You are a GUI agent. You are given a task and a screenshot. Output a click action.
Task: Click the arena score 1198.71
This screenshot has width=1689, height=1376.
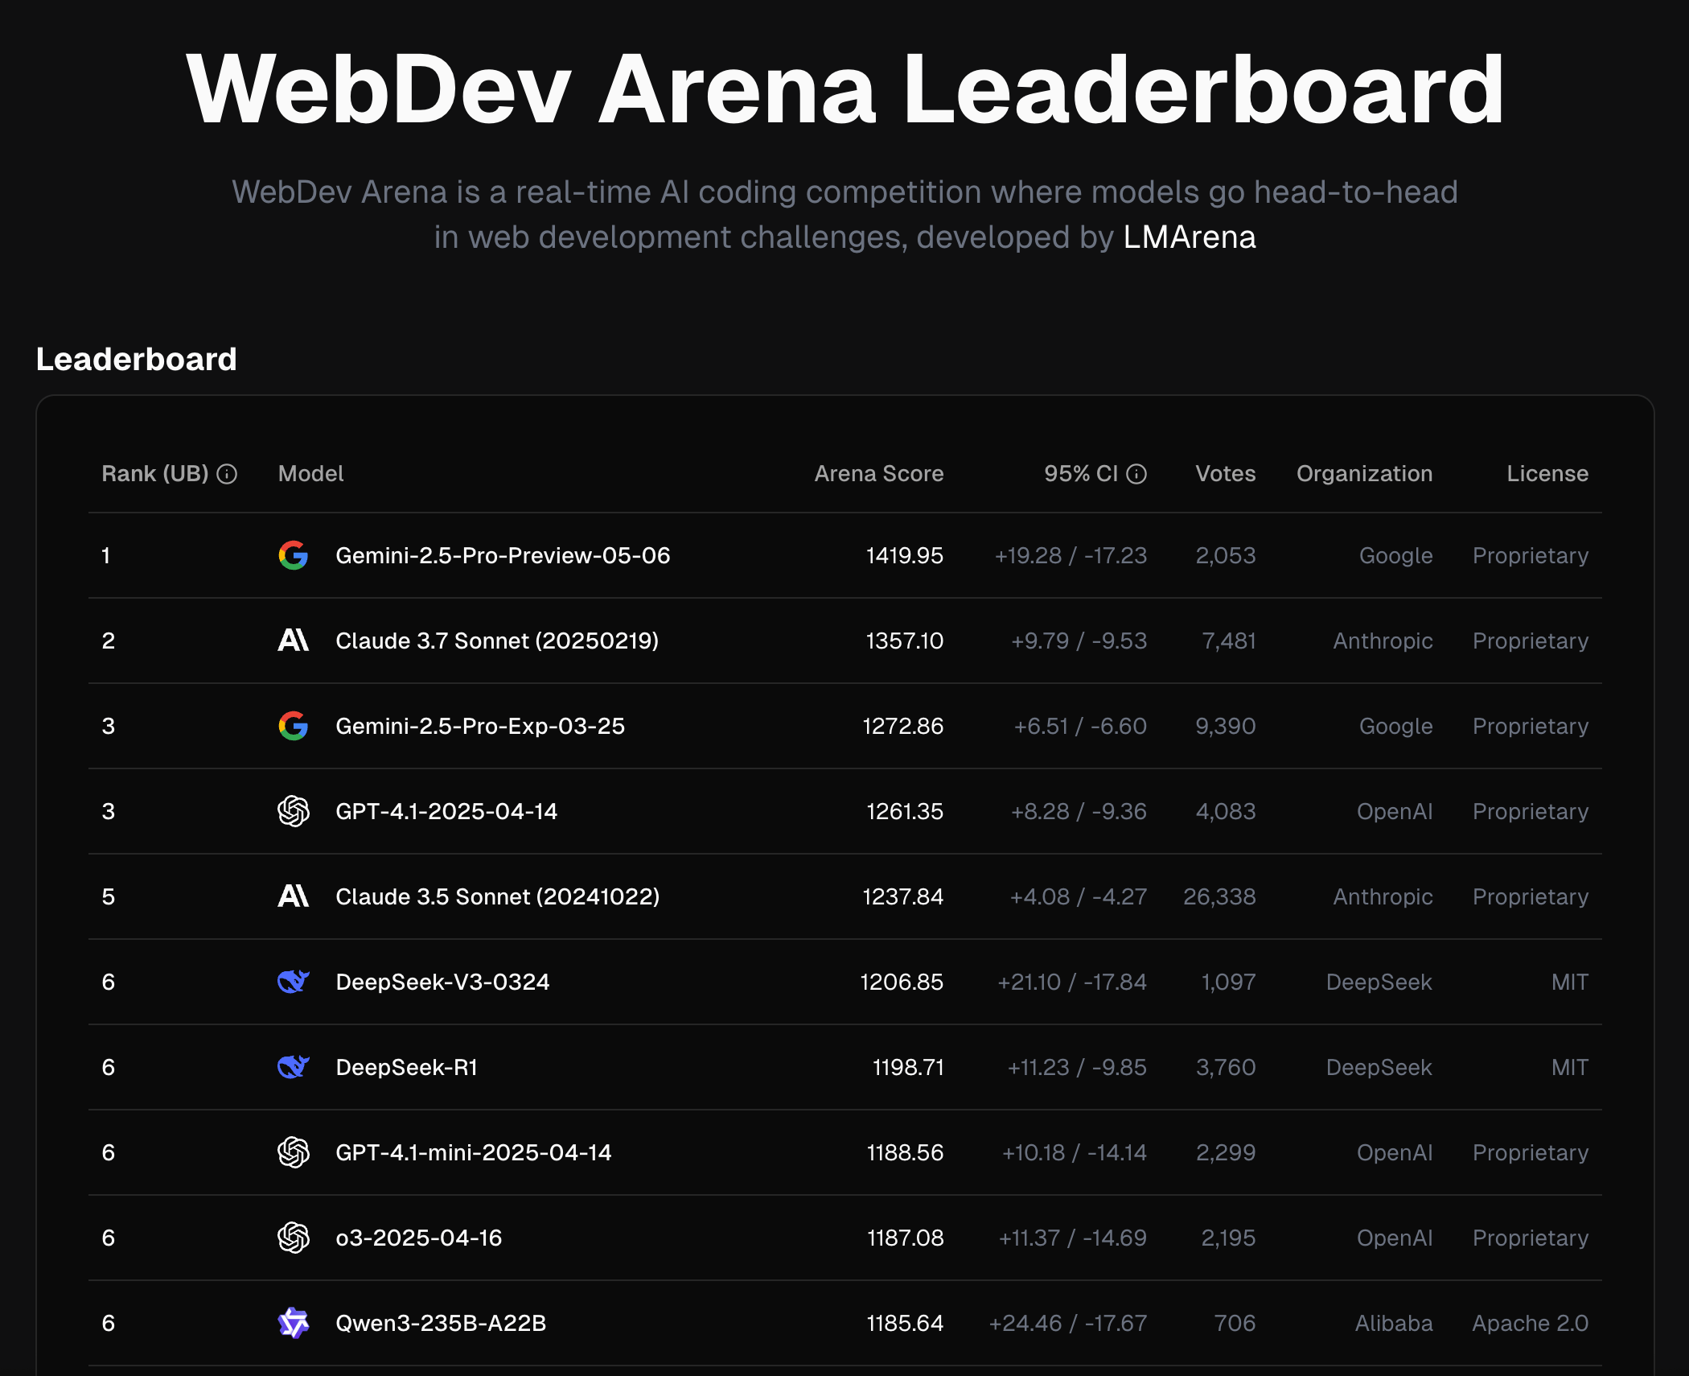click(908, 1067)
